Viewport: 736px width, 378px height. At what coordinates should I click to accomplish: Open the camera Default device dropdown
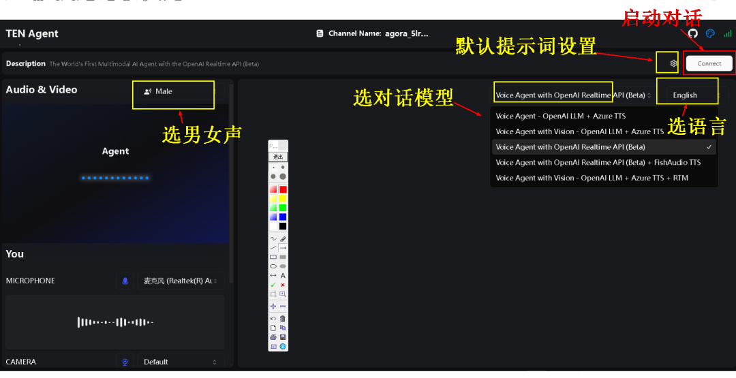tap(181, 362)
